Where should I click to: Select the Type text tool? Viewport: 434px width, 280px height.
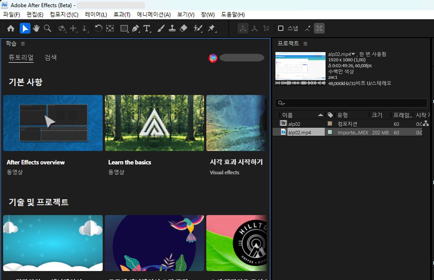pos(147,29)
